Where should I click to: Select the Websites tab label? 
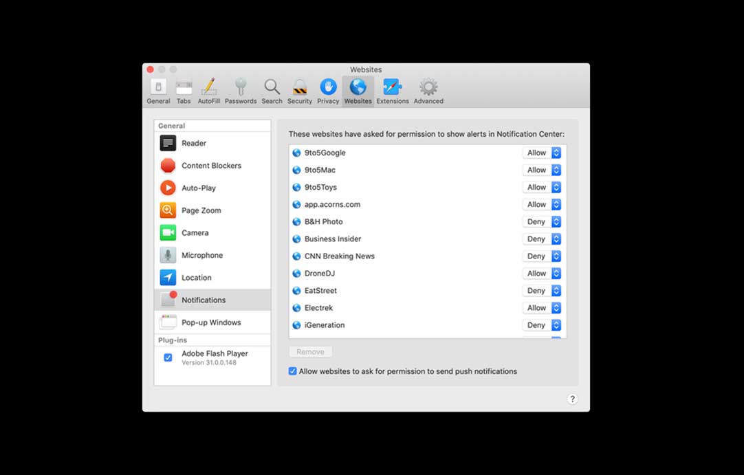358,101
